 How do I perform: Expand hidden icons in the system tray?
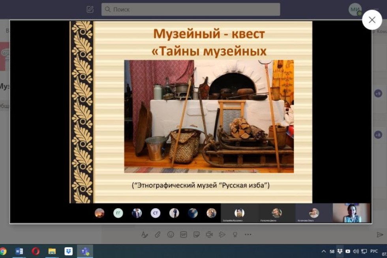pyautogui.click(x=324, y=251)
